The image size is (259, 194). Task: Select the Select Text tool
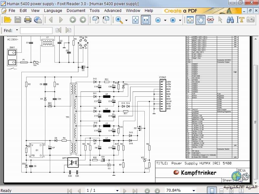(241, 20)
